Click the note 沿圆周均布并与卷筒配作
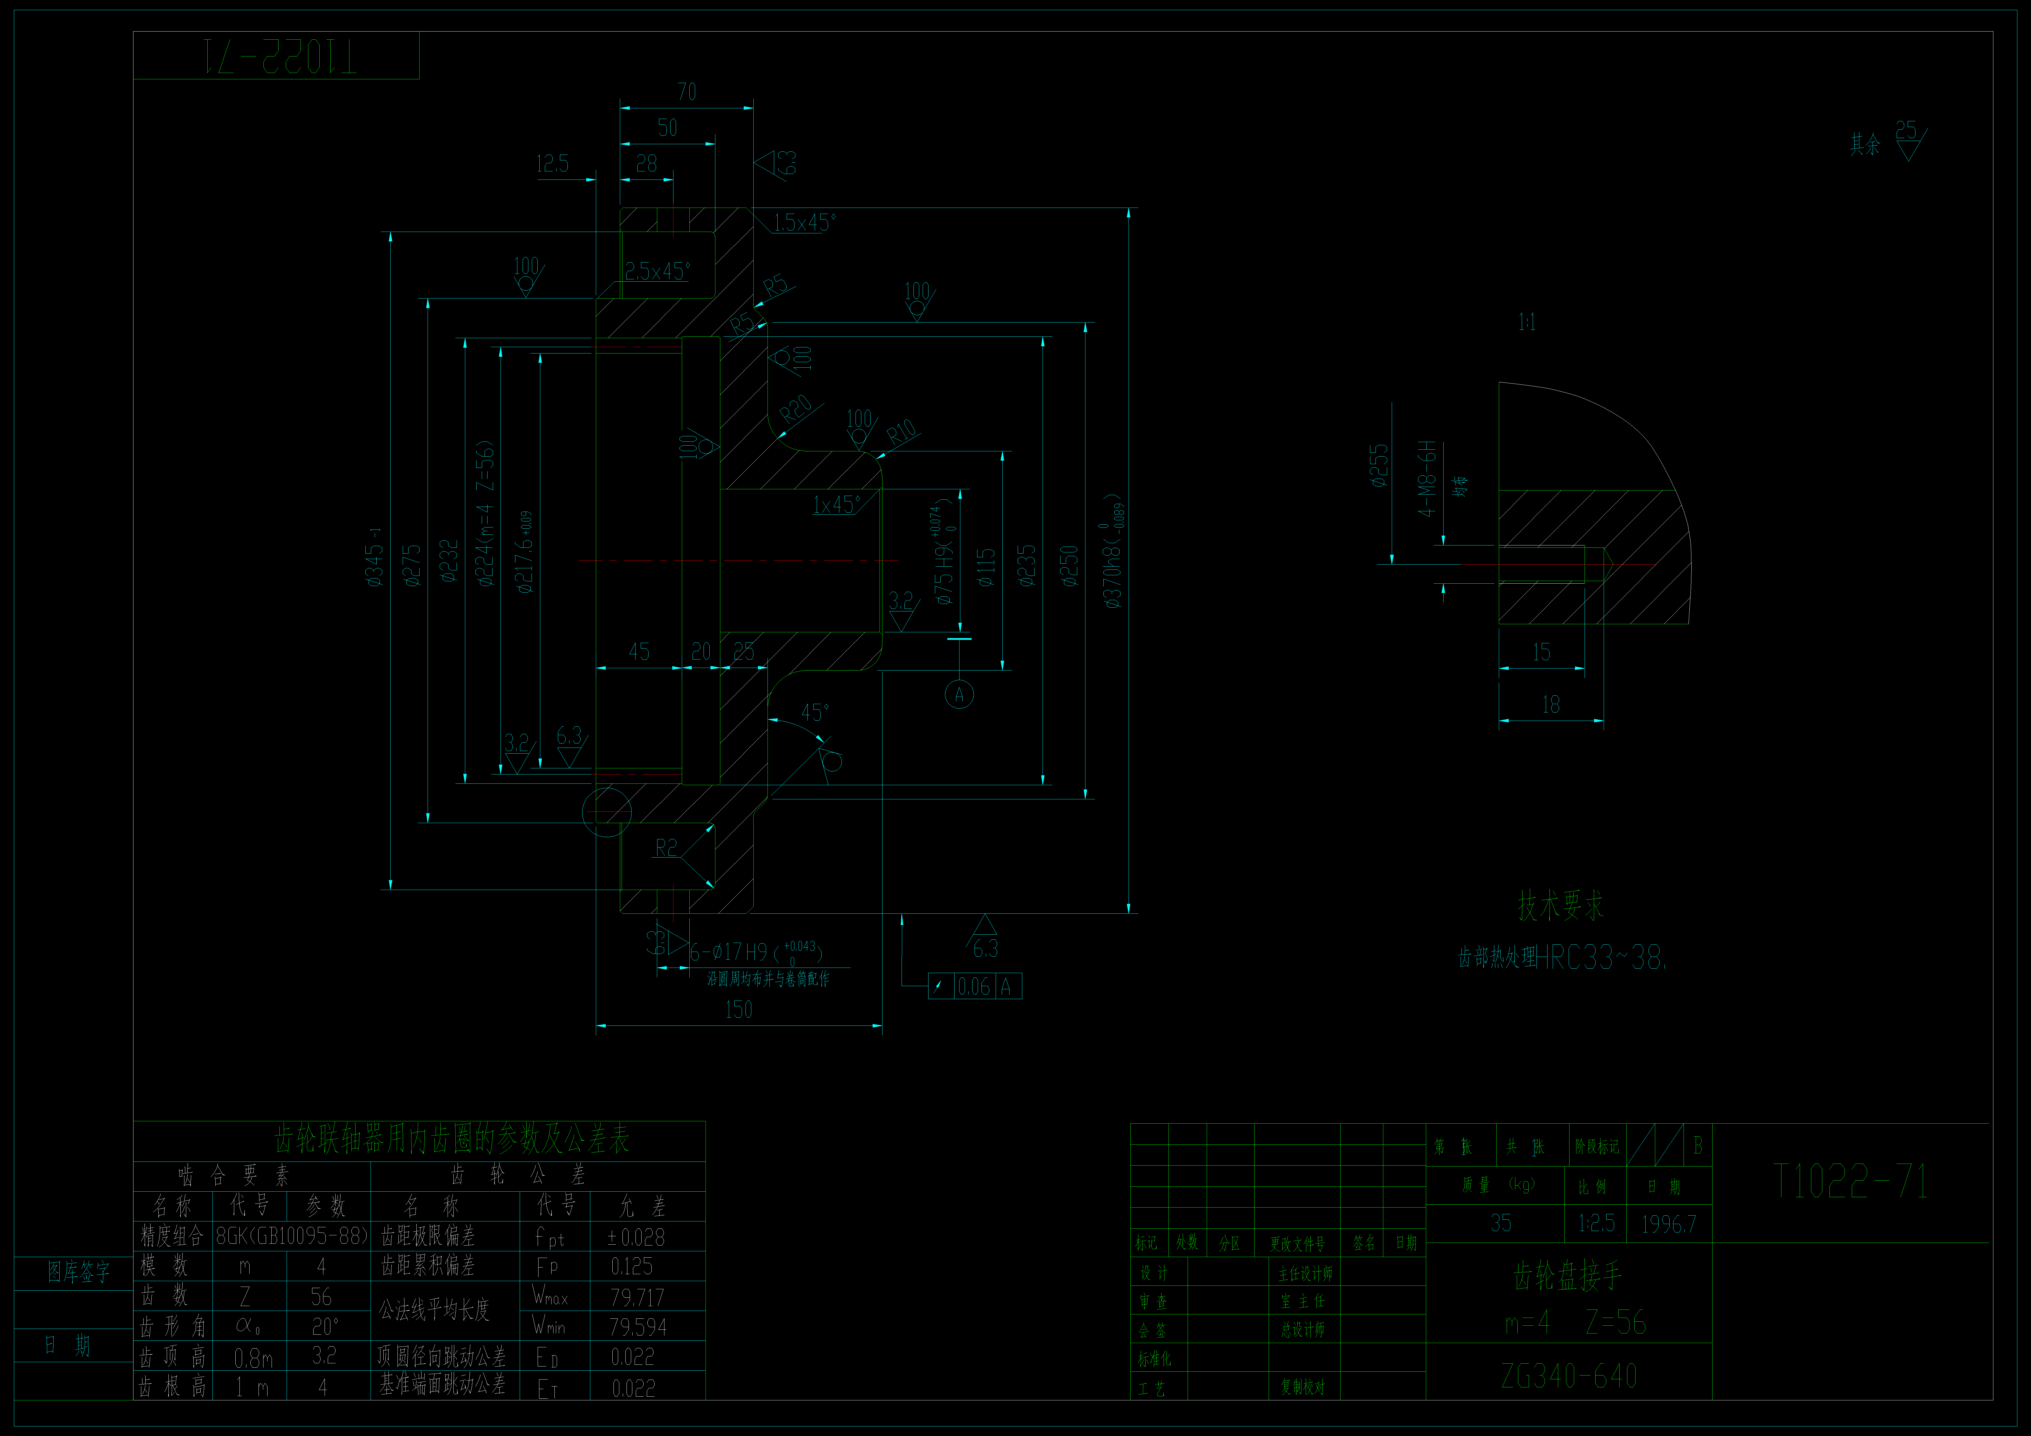The height and width of the screenshot is (1436, 2031). 768,979
